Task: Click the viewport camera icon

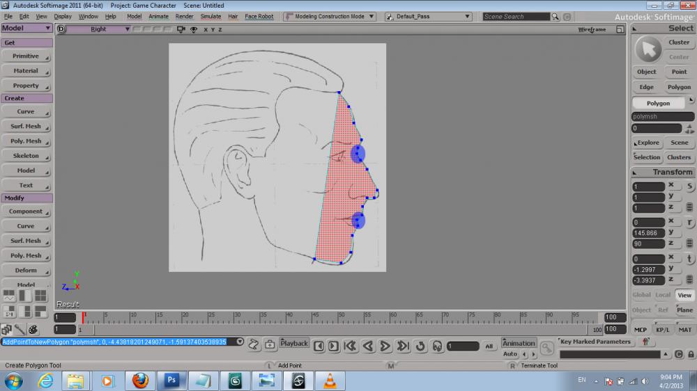Action: [182, 29]
